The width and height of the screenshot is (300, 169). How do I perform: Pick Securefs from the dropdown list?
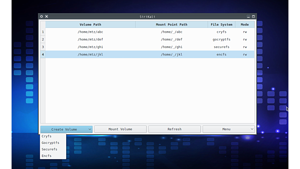pyautogui.click(x=49, y=149)
